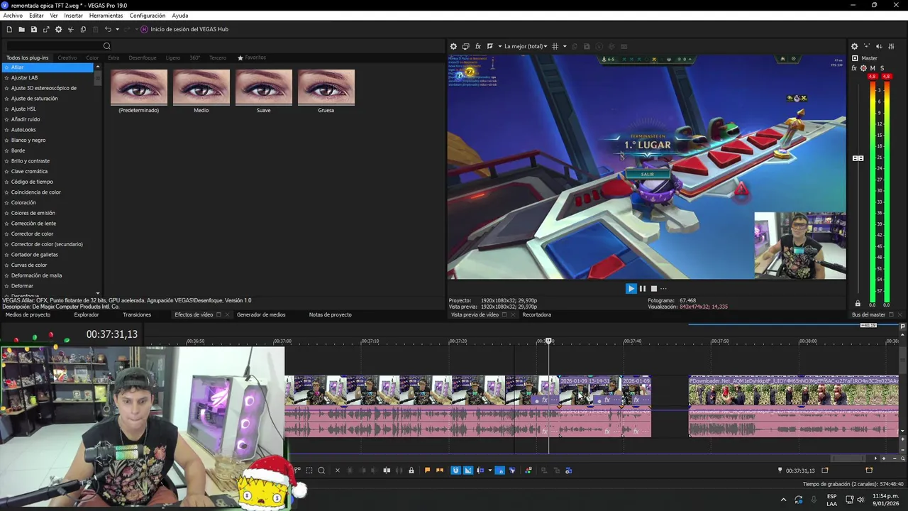Toggle snapping with the magnet icon

455,470
